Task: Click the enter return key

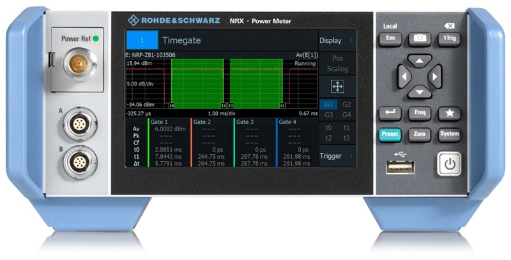Action: click(390, 113)
